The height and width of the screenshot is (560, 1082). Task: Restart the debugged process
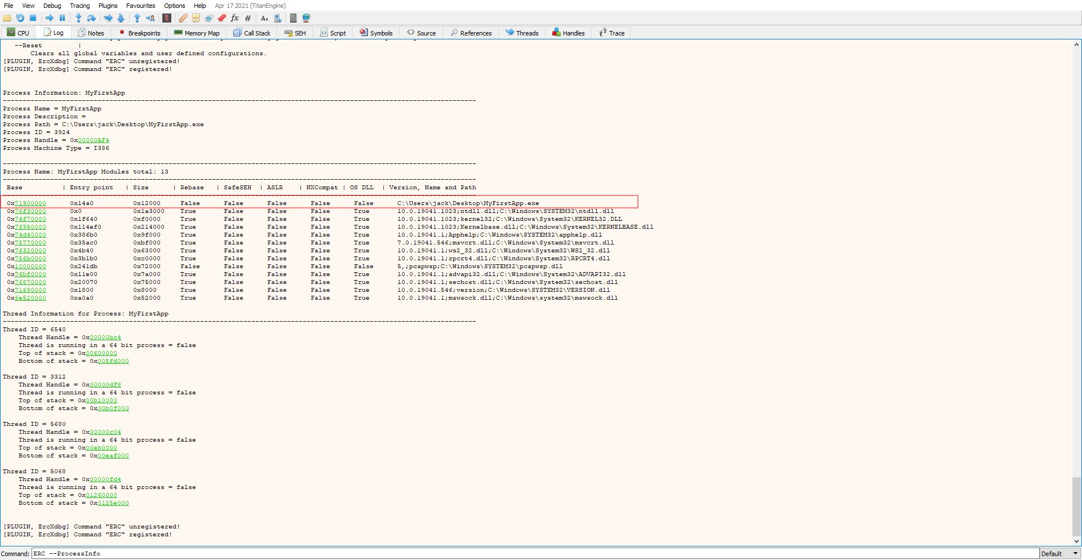(20, 18)
